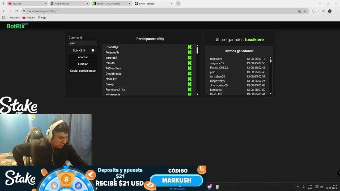
Task: Click the winners list down arrow
Action: pyautogui.click(x=271, y=93)
